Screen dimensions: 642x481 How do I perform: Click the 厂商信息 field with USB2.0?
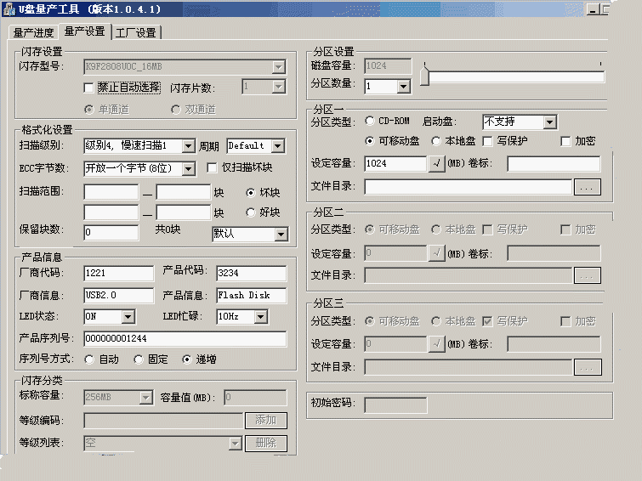[x=119, y=295]
